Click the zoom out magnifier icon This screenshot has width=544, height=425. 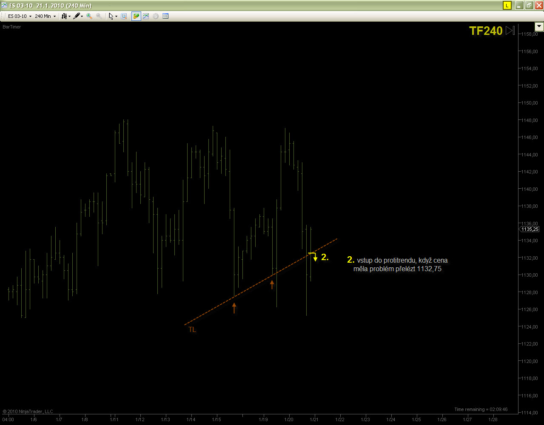coord(99,16)
